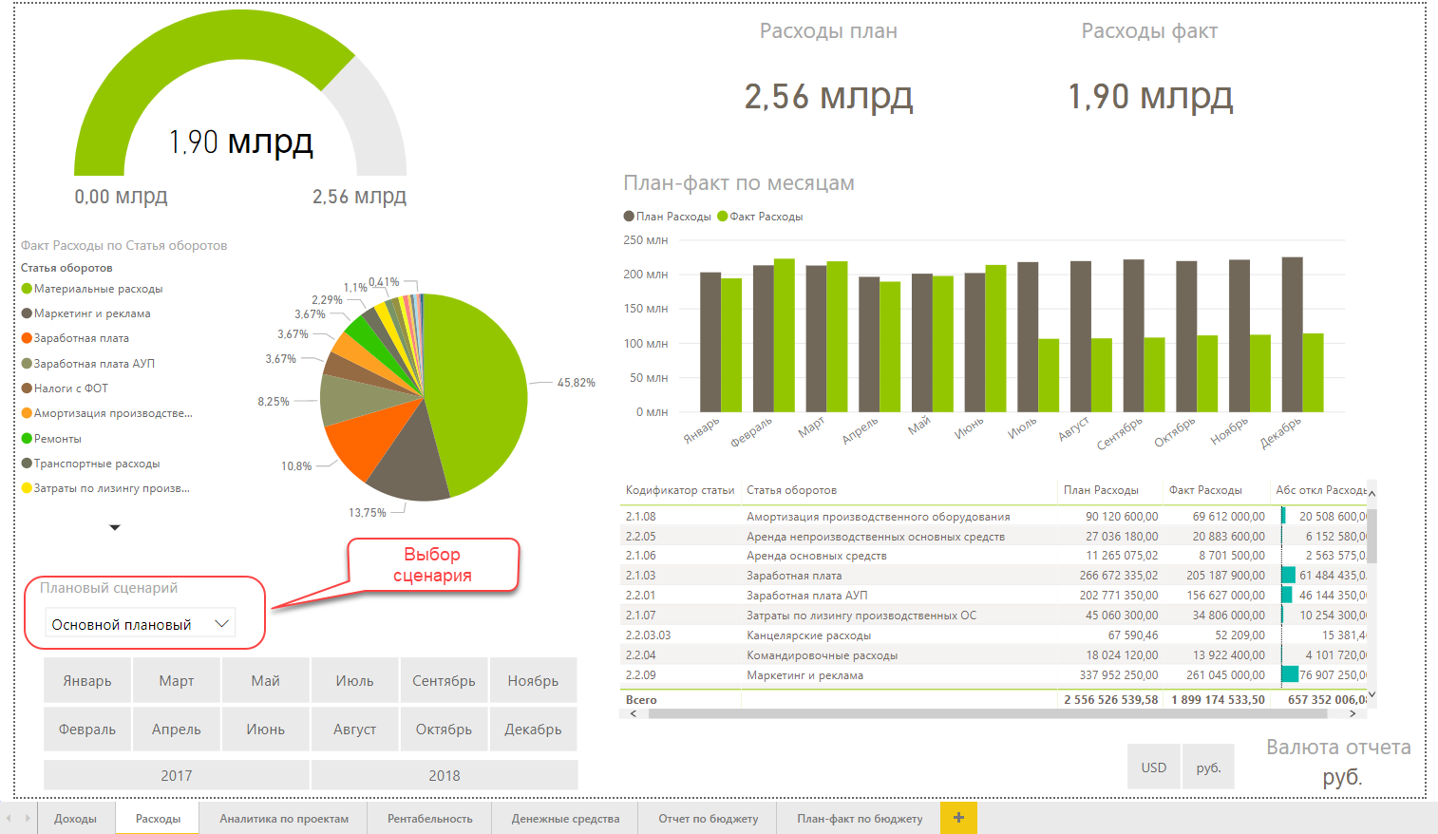The height and width of the screenshot is (834, 1438).
Task: Sort by Кодификатор статьи column header
Action: (x=680, y=490)
